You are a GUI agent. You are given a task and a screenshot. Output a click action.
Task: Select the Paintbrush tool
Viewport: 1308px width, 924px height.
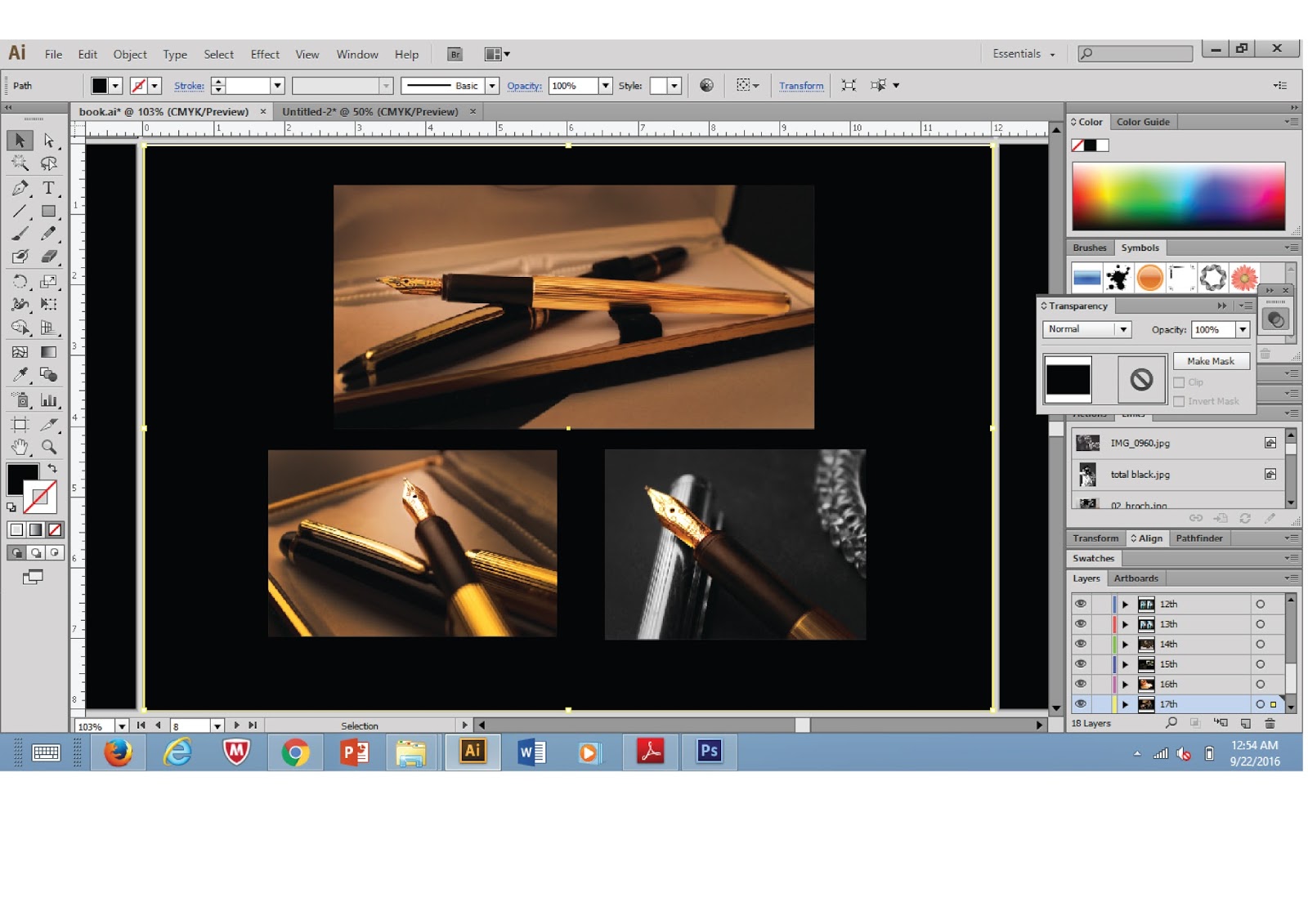tap(20, 234)
